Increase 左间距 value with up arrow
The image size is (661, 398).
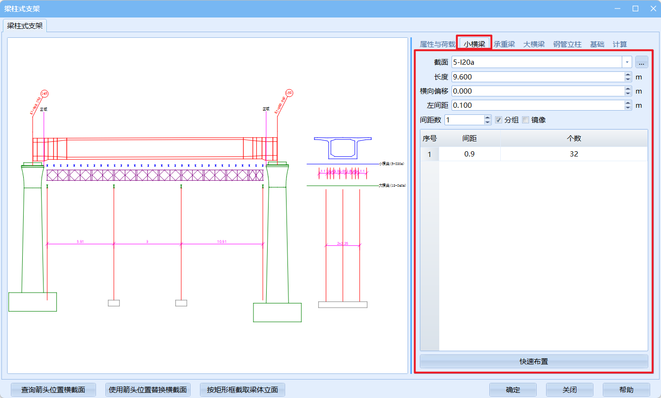click(628, 103)
